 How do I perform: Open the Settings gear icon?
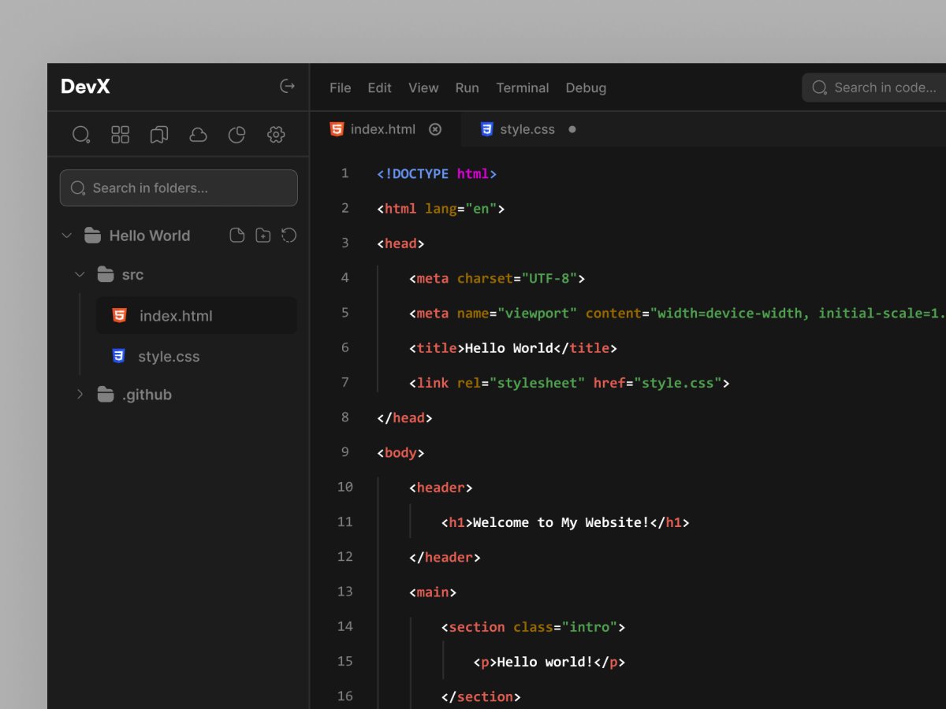click(276, 134)
